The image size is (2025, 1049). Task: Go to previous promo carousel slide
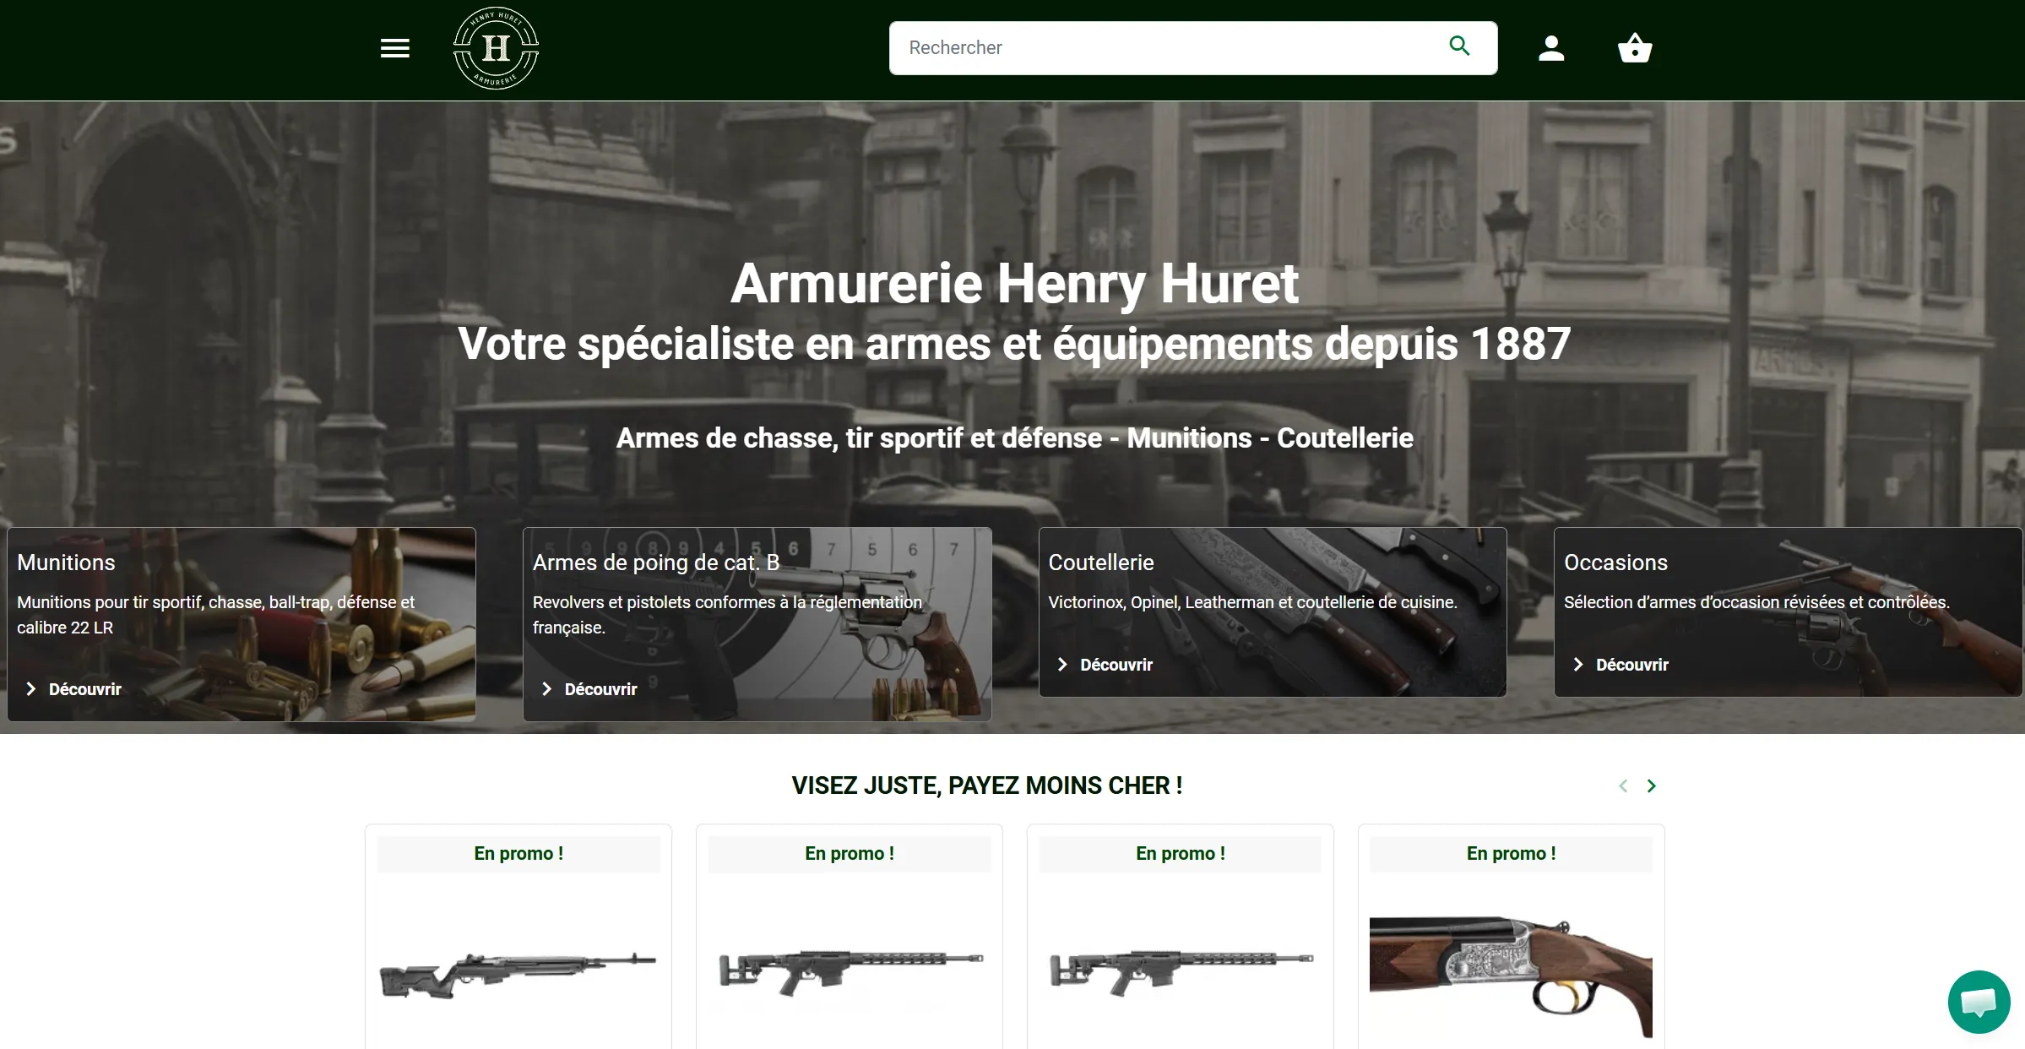tap(1623, 785)
